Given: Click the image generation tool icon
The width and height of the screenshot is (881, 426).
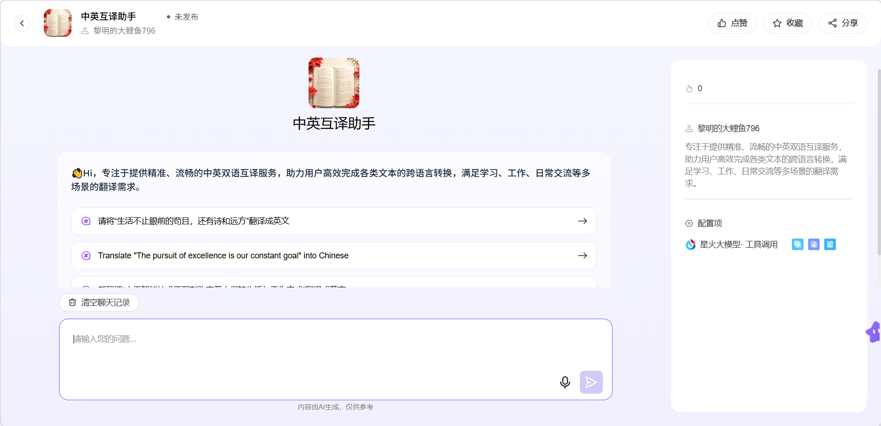Looking at the screenshot, I should pos(814,245).
